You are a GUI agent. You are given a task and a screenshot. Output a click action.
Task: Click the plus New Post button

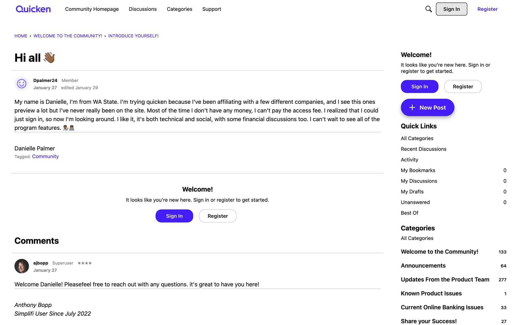click(x=427, y=108)
